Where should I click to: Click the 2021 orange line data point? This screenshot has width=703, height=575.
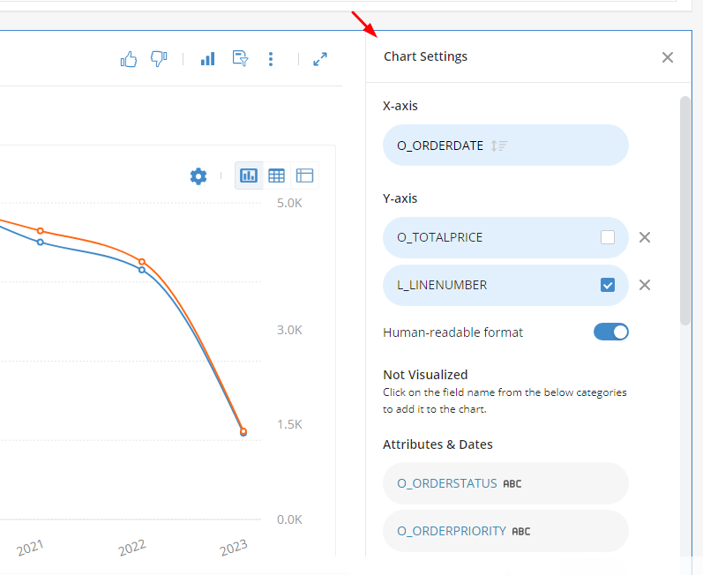pos(41,231)
